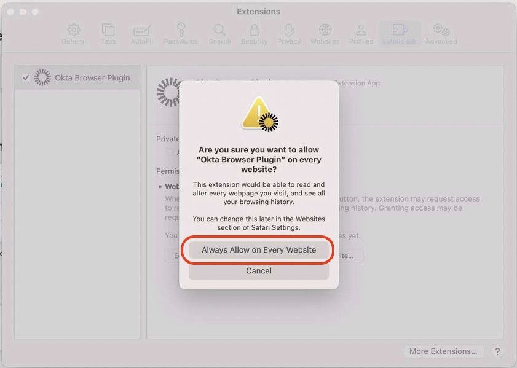517x368 pixels.
Task: Click the dialog heading about allowing Okta
Action: [259, 160]
